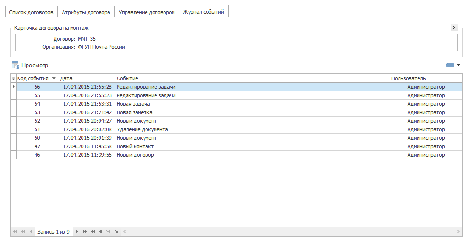Screen dimensions: 473x247
Task: Click date 17.04.2016 11:45:58
Action: click(87, 146)
